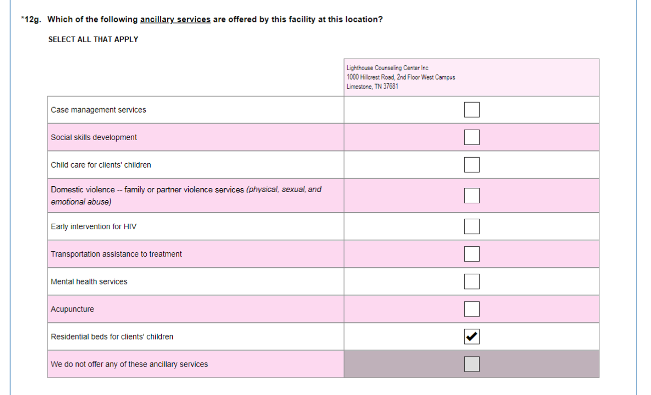Tick the Social skills development box
651x395 pixels.
(472, 137)
